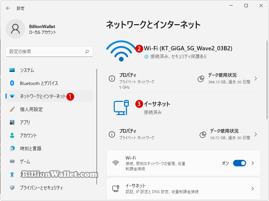The width and height of the screenshot is (269, 201).
Task: Open システム settings category
Action: tap(49, 70)
